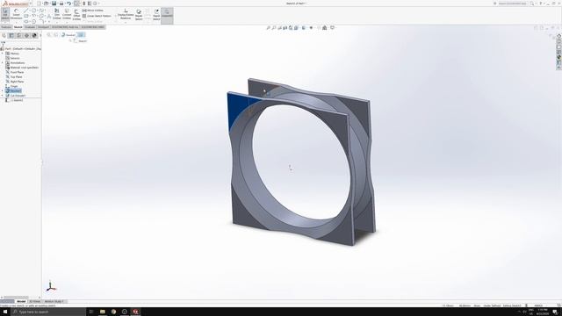Viewport: 562px width, 316px height.
Task: Switch to the 3D Views tab
Action: coord(35,301)
